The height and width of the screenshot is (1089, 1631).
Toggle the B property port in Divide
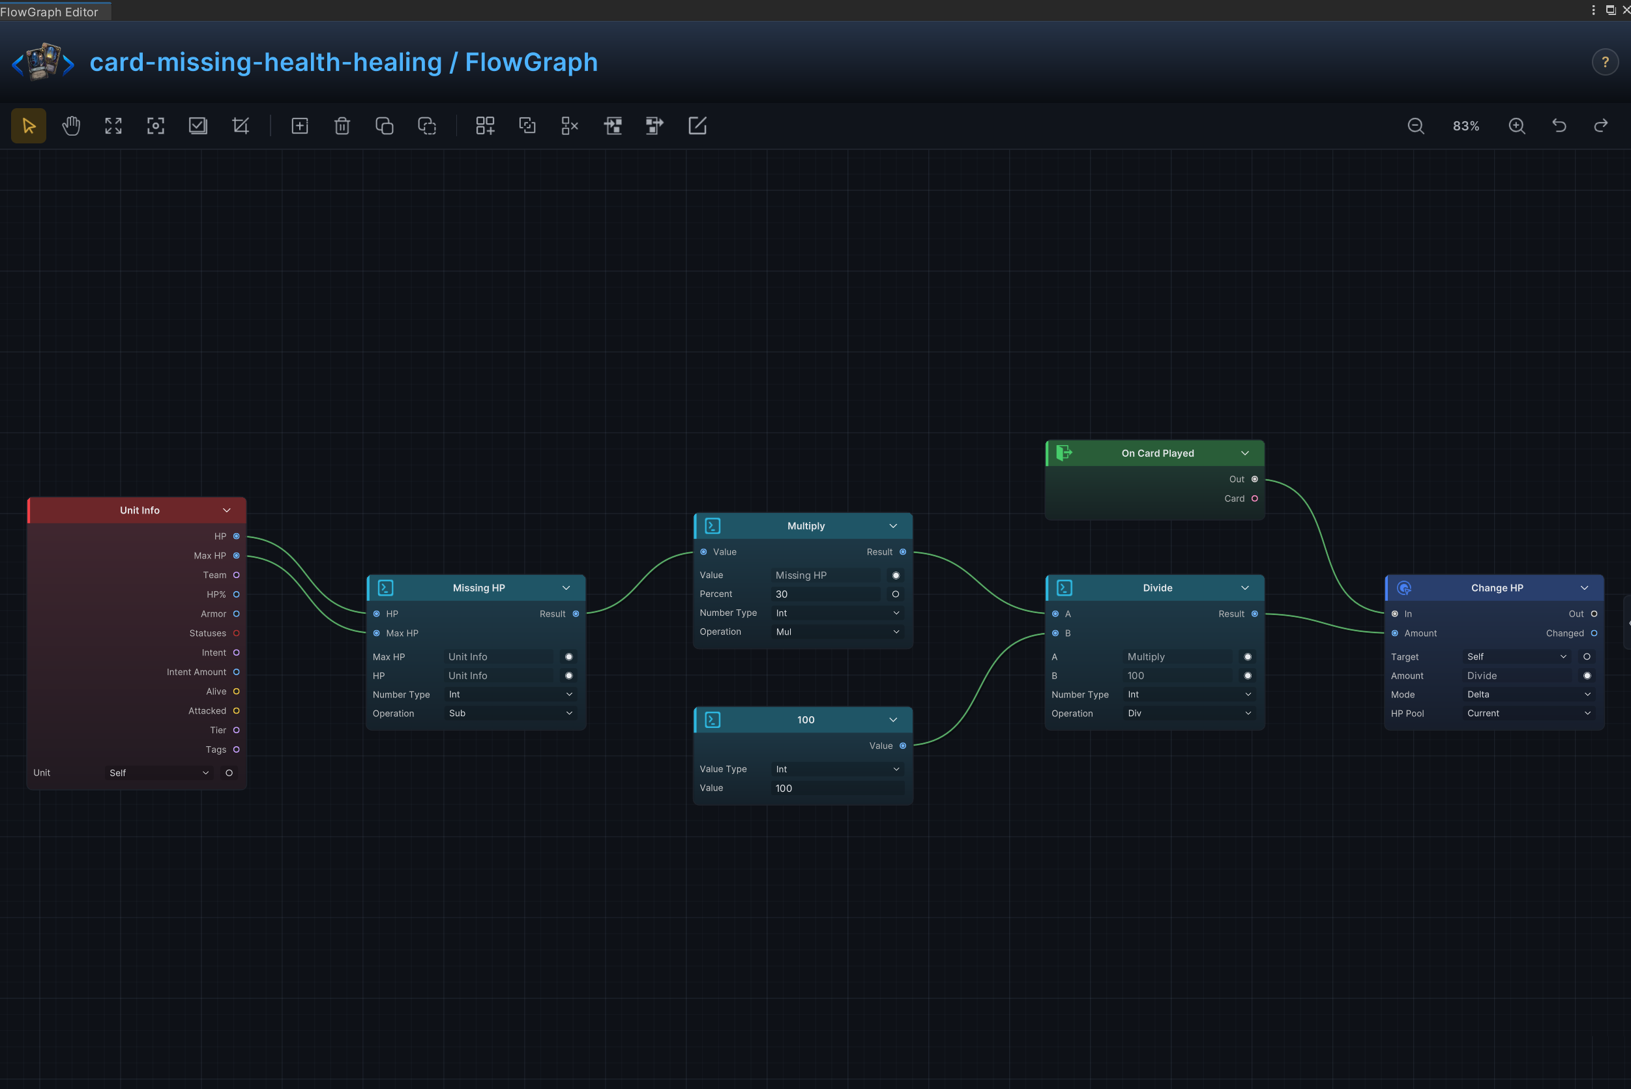pyautogui.click(x=1248, y=676)
